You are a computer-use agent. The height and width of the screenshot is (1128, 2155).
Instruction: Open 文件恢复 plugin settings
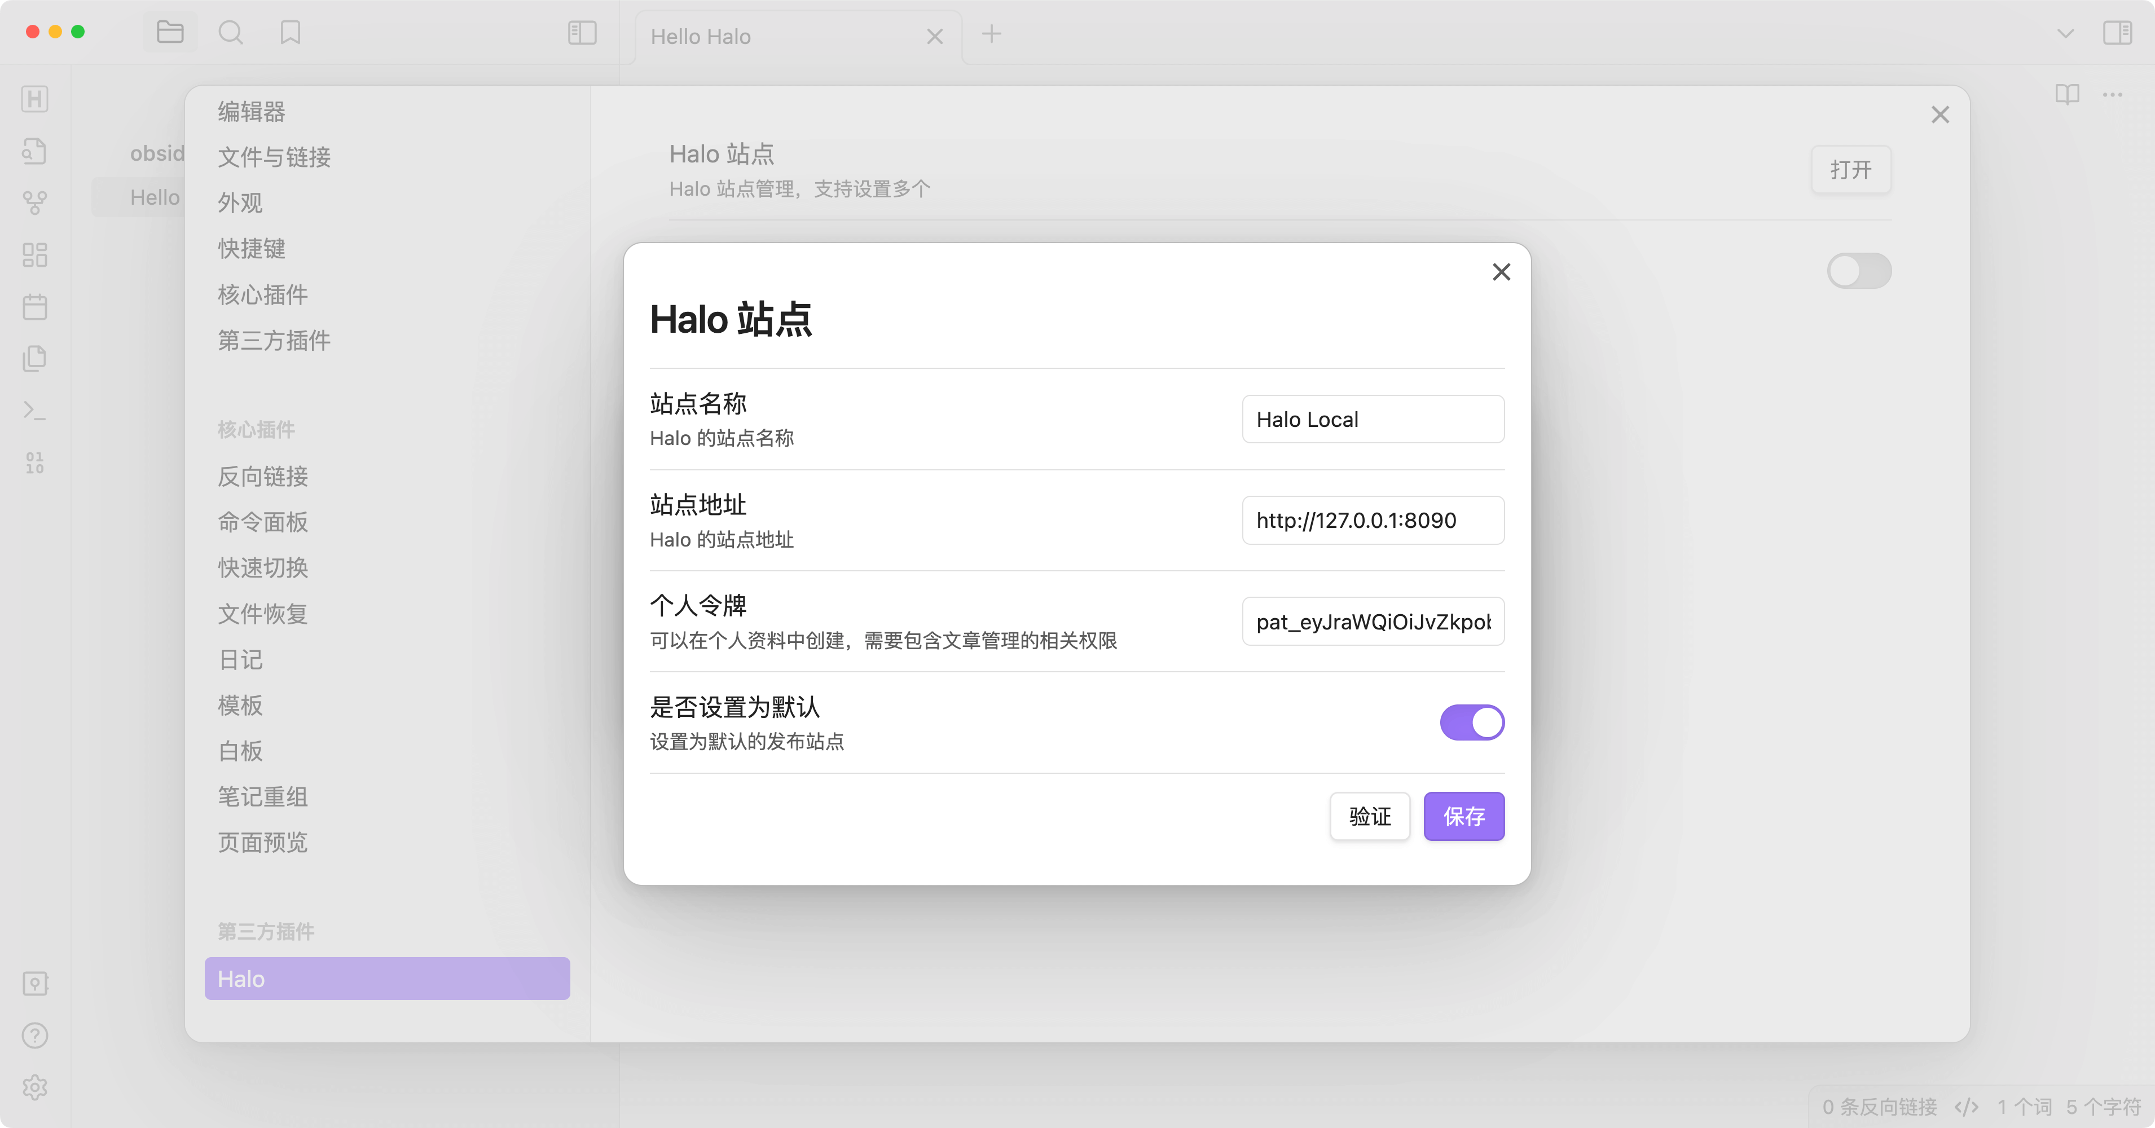tap(263, 614)
